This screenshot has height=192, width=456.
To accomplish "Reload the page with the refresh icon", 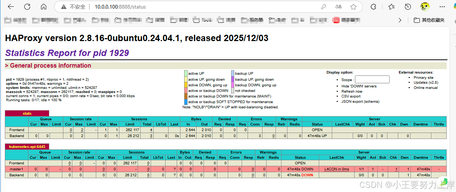I will pyautogui.click(x=27, y=7).
